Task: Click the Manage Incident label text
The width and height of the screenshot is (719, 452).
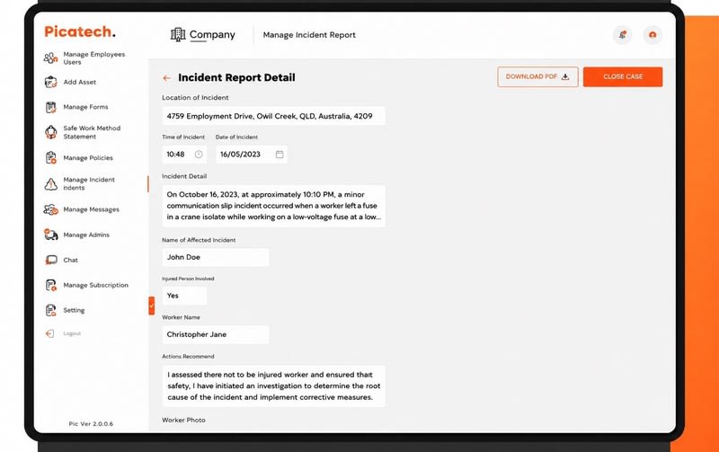Action: coord(89,183)
